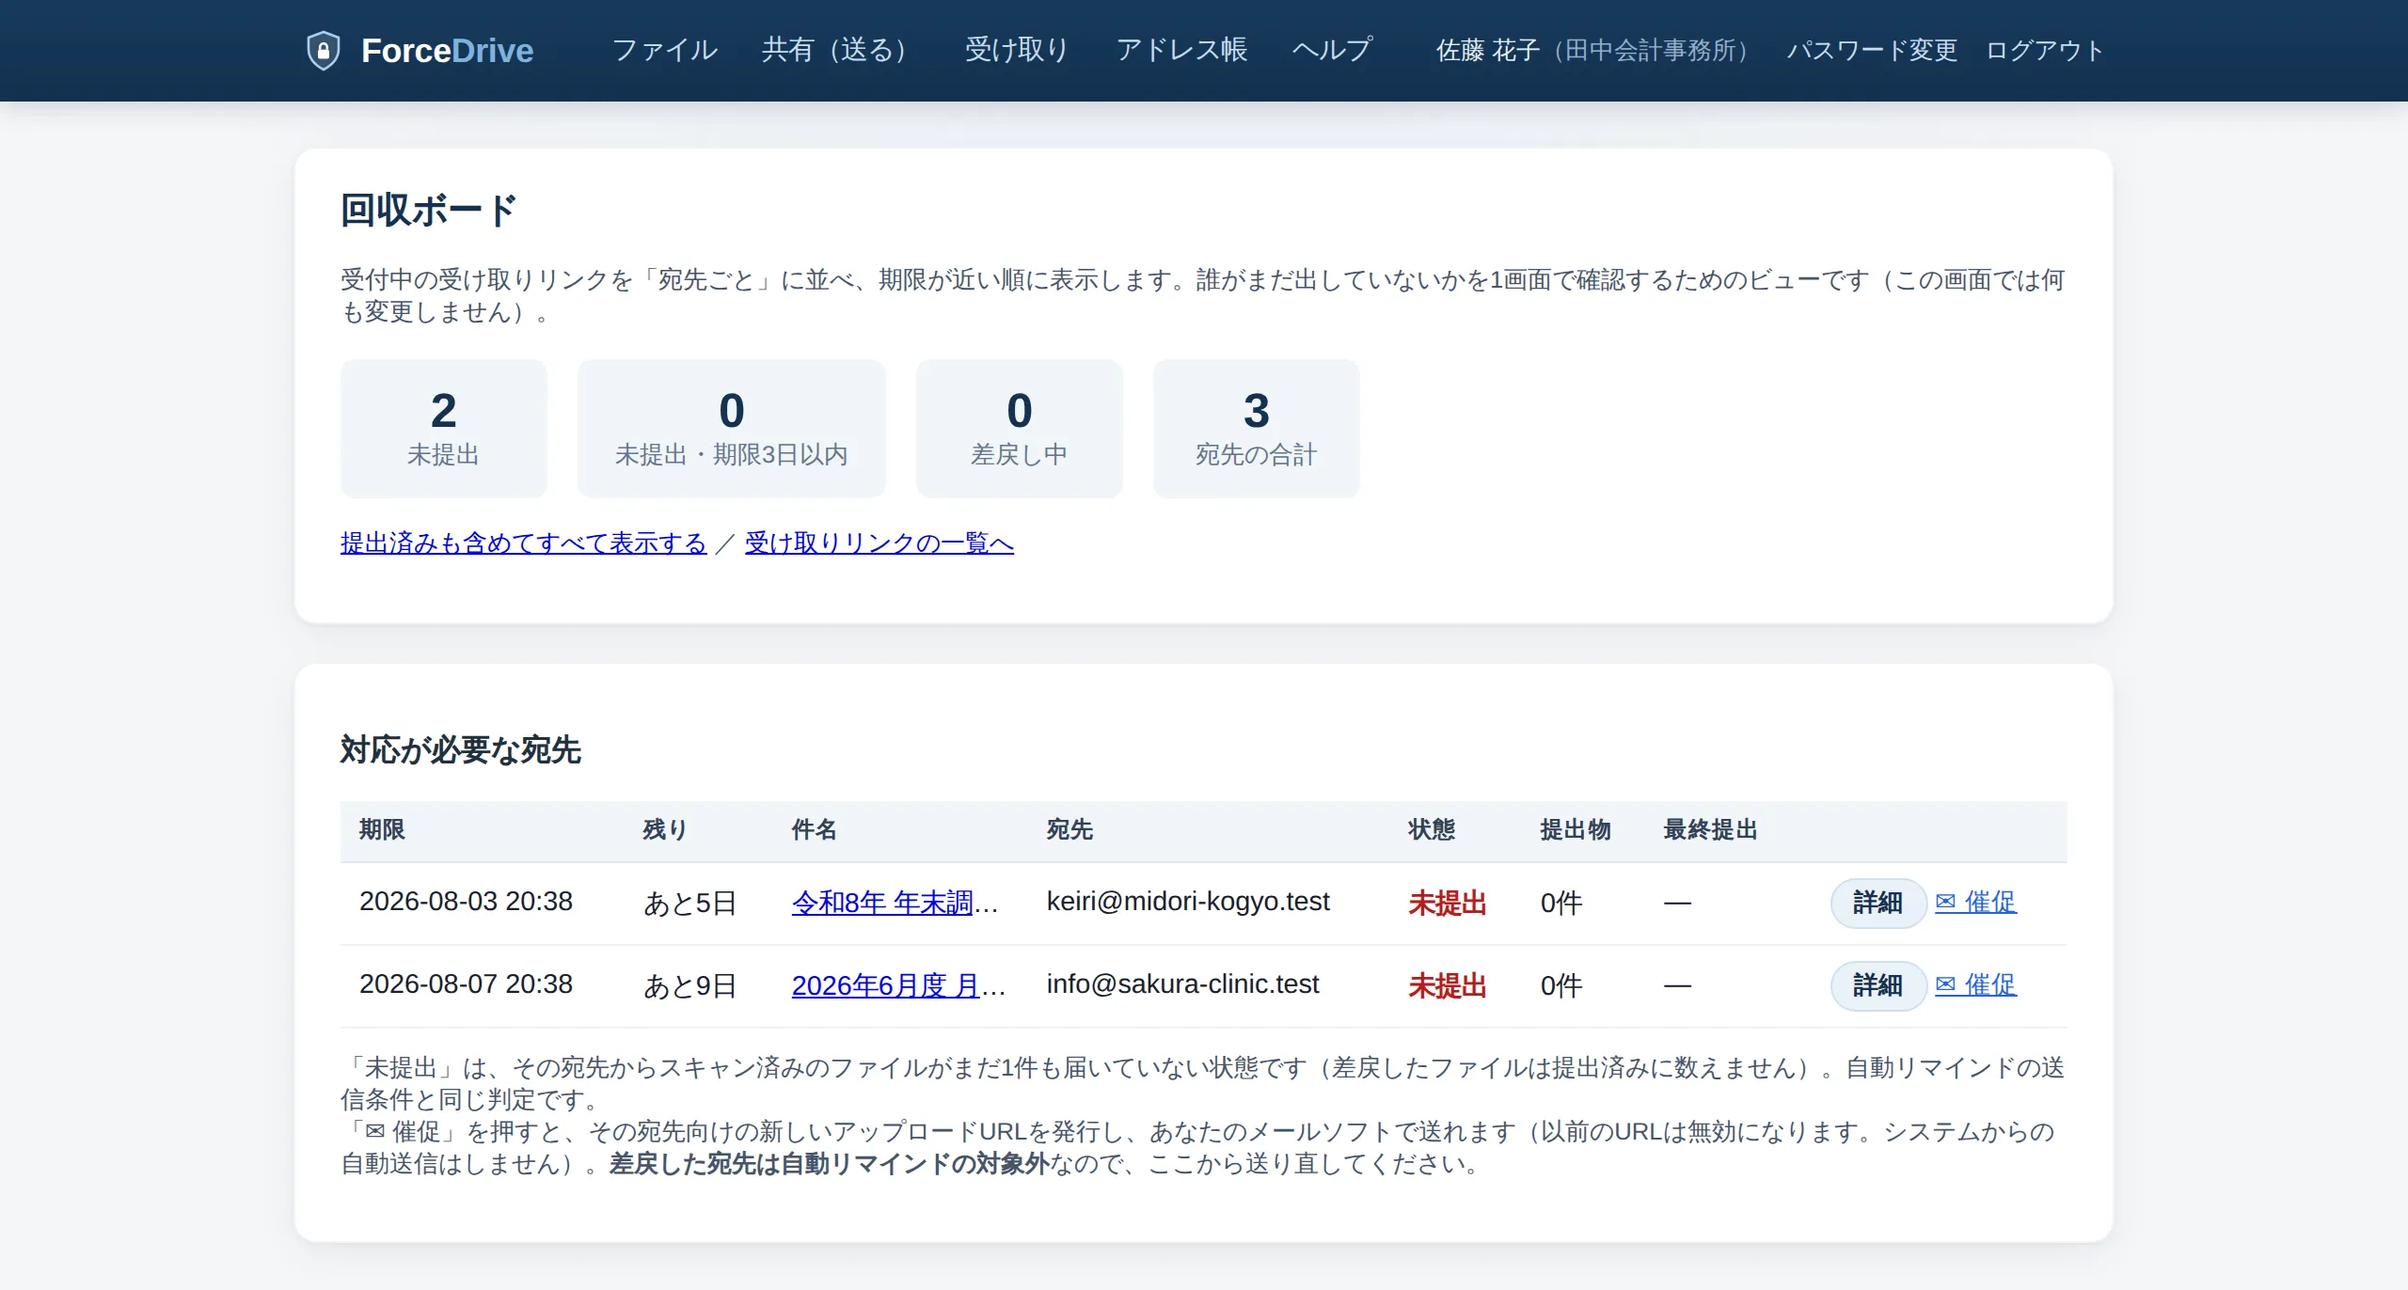Open the アドレス帳 page
This screenshot has height=1290, width=2408.
coord(1181,50)
